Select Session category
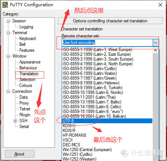 pos(19,21)
